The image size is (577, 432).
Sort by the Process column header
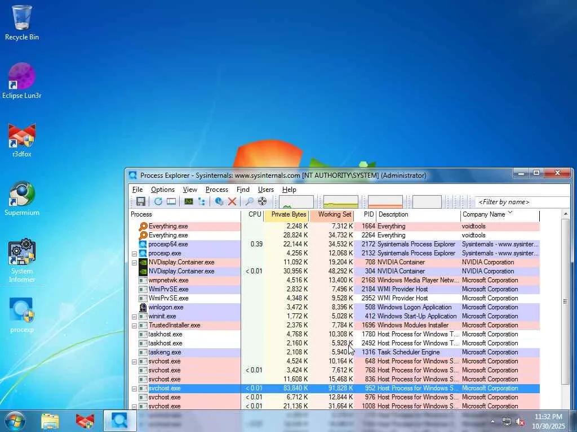(x=185, y=214)
